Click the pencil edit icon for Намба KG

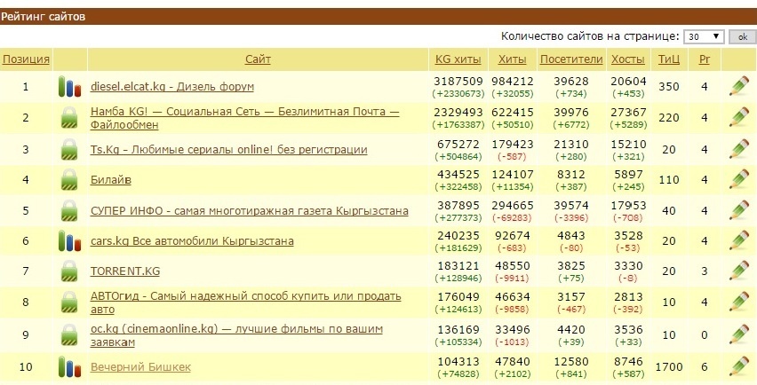click(x=739, y=118)
